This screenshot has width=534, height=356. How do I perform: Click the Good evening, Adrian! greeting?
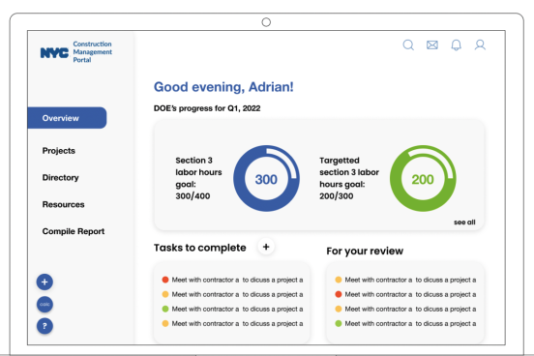(223, 87)
